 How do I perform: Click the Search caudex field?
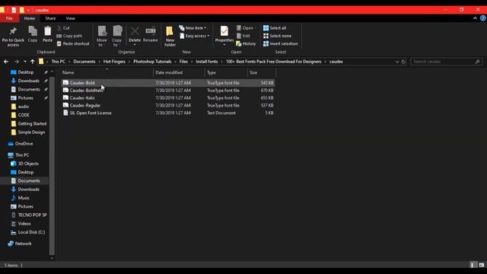tap(447, 62)
